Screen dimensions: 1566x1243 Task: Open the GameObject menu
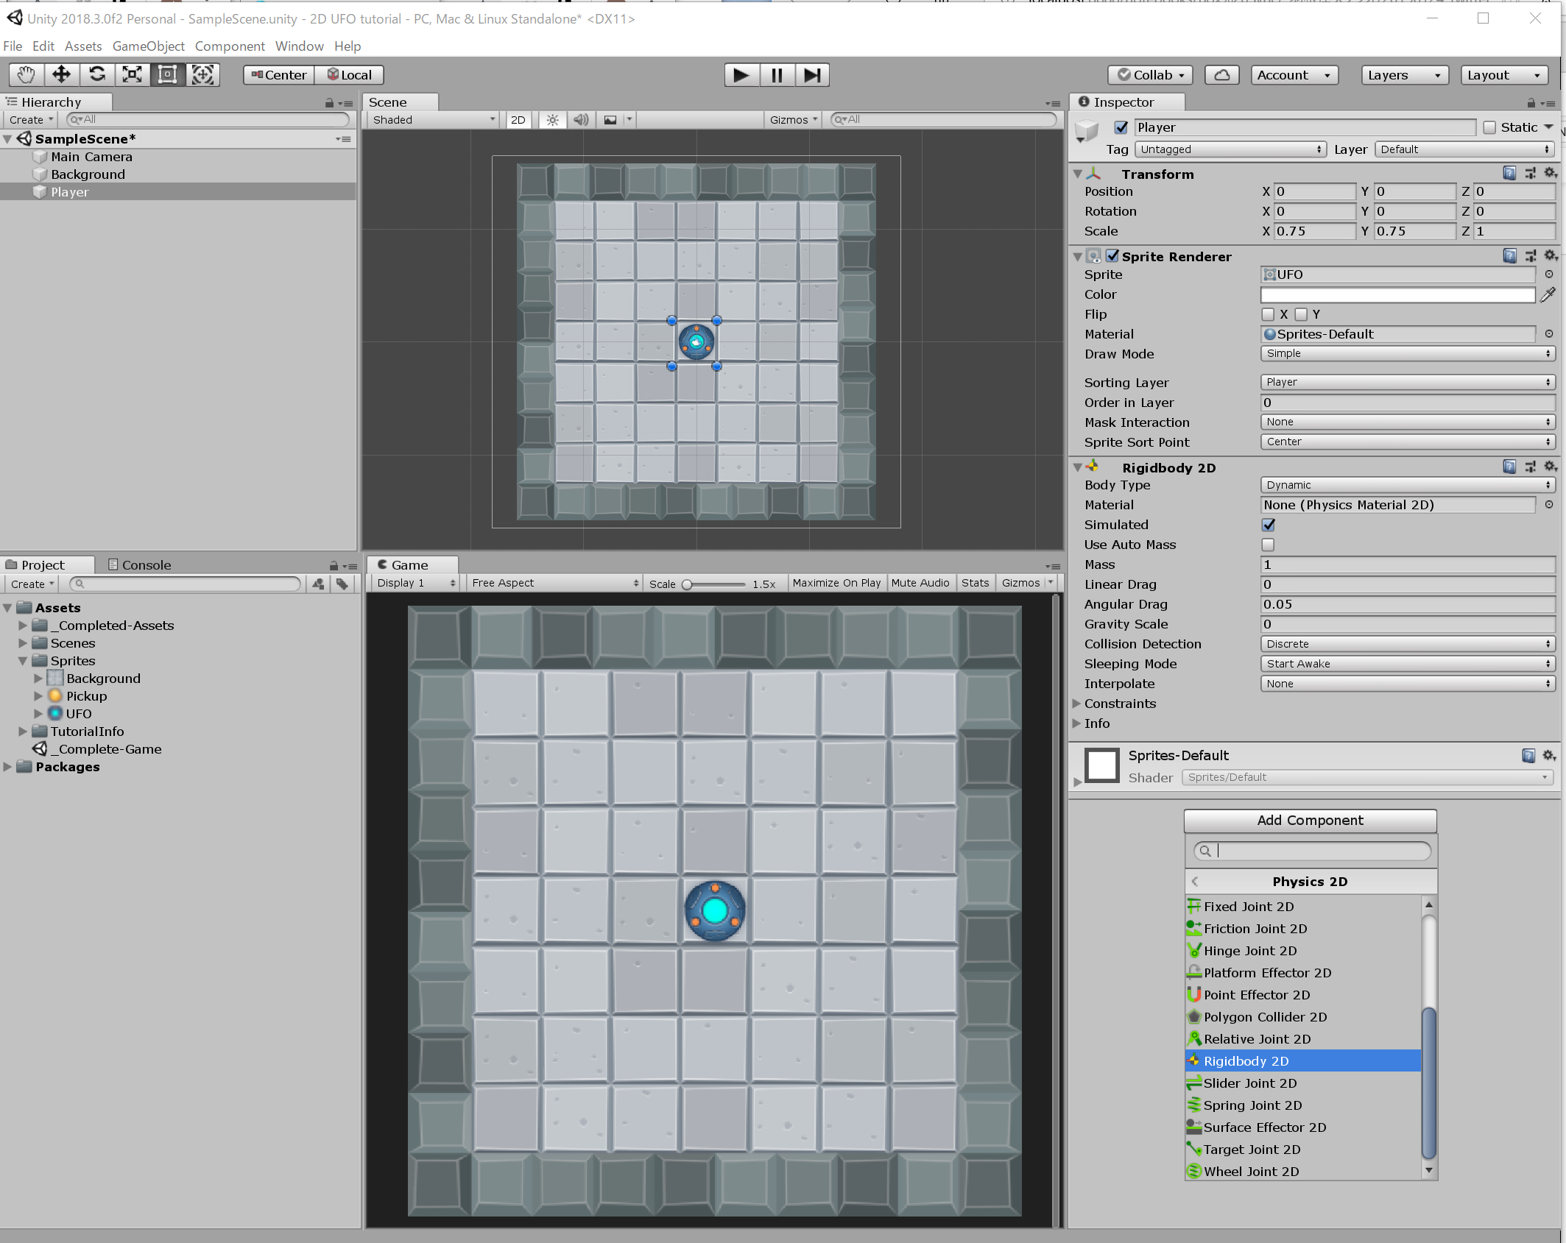148,46
